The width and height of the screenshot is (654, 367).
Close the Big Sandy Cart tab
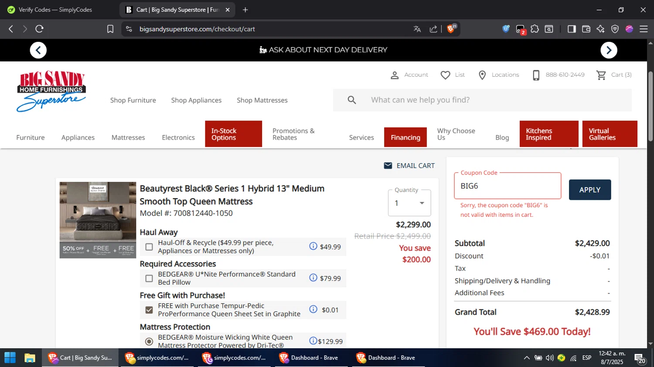(227, 10)
